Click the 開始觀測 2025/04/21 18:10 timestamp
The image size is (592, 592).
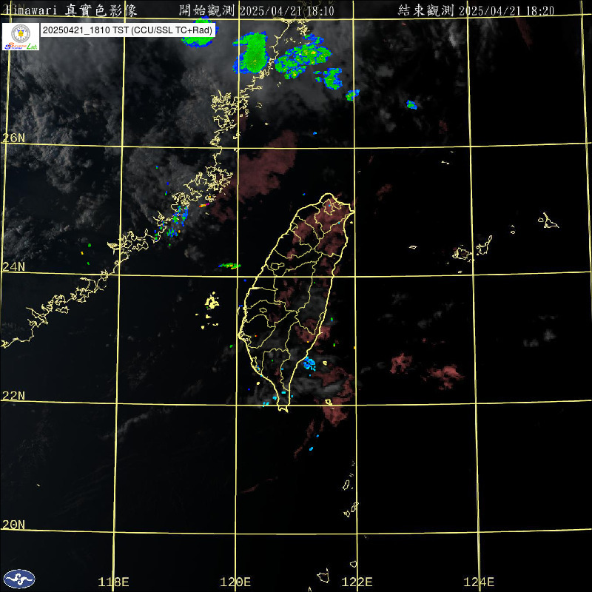[257, 10]
